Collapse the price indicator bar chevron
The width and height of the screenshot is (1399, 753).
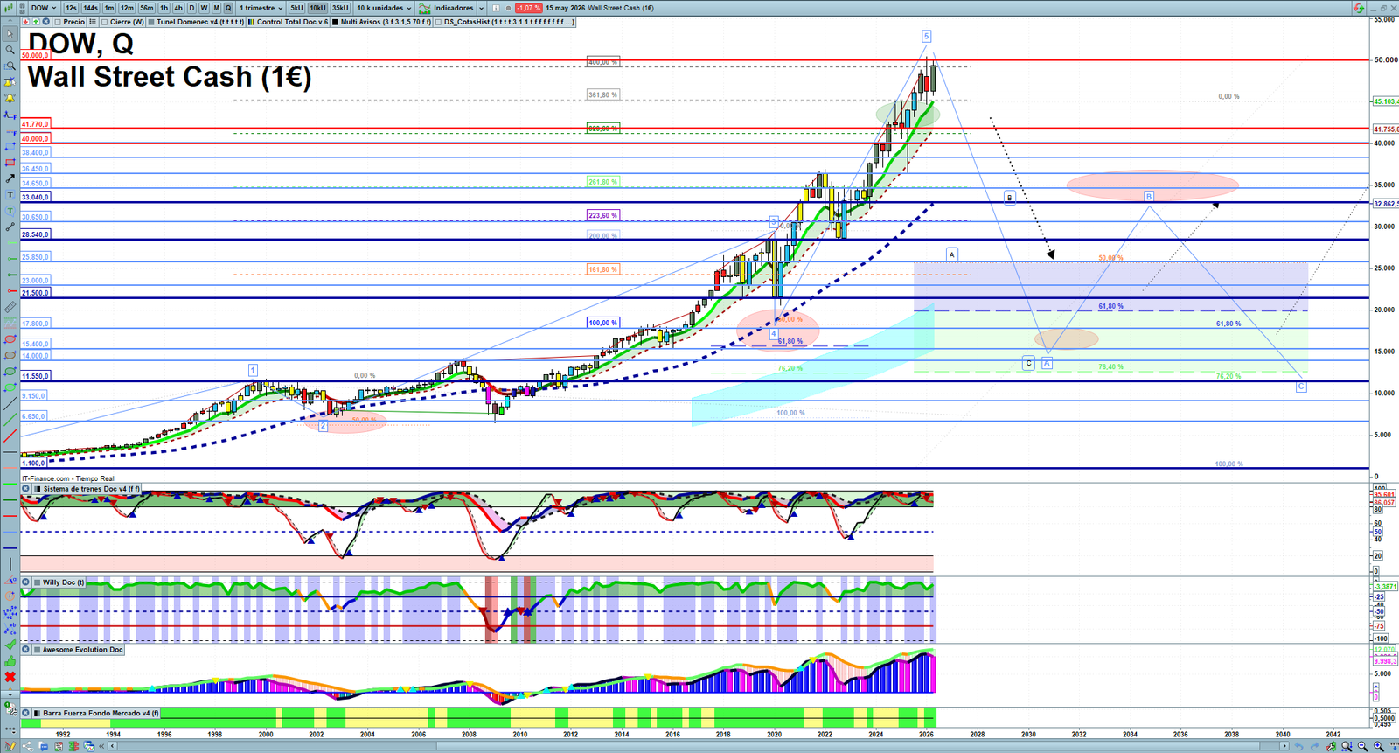10,22
